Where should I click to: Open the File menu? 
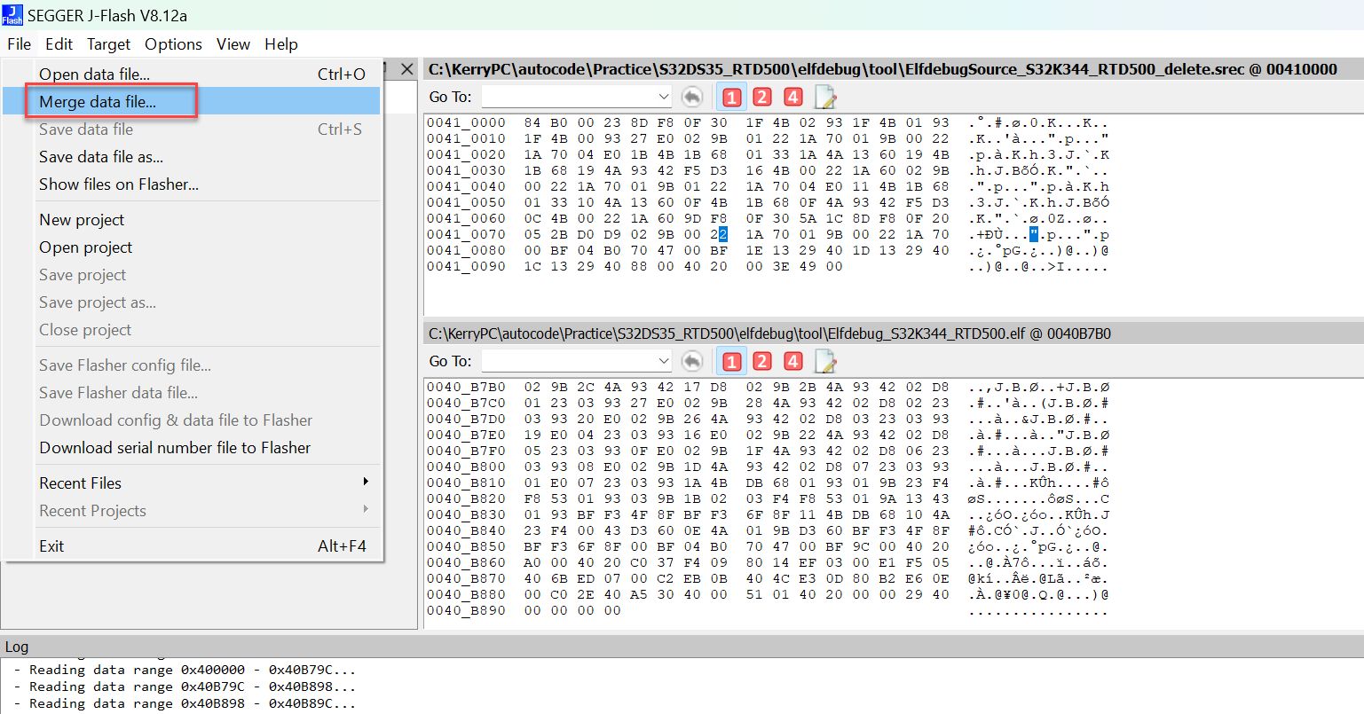[19, 44]
